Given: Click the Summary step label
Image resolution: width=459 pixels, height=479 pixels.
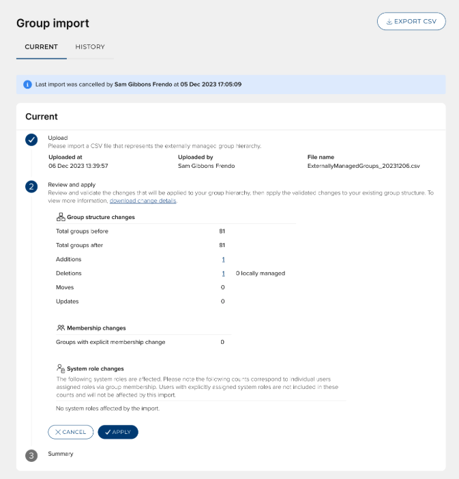Looking at the screenshot, I should click(x=61, y=454).
